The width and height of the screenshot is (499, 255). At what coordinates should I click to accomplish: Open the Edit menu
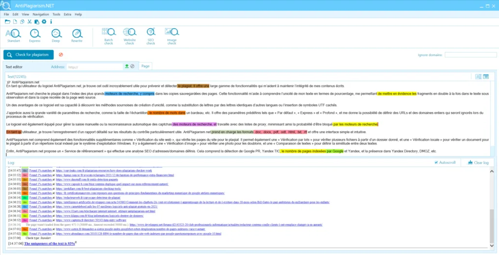tap(15, 14)
